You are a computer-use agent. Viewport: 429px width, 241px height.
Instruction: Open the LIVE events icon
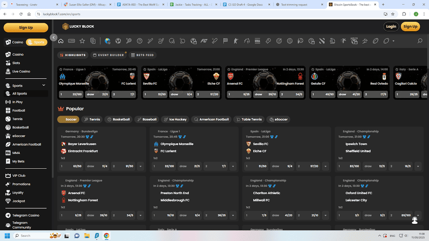point(71,41)
